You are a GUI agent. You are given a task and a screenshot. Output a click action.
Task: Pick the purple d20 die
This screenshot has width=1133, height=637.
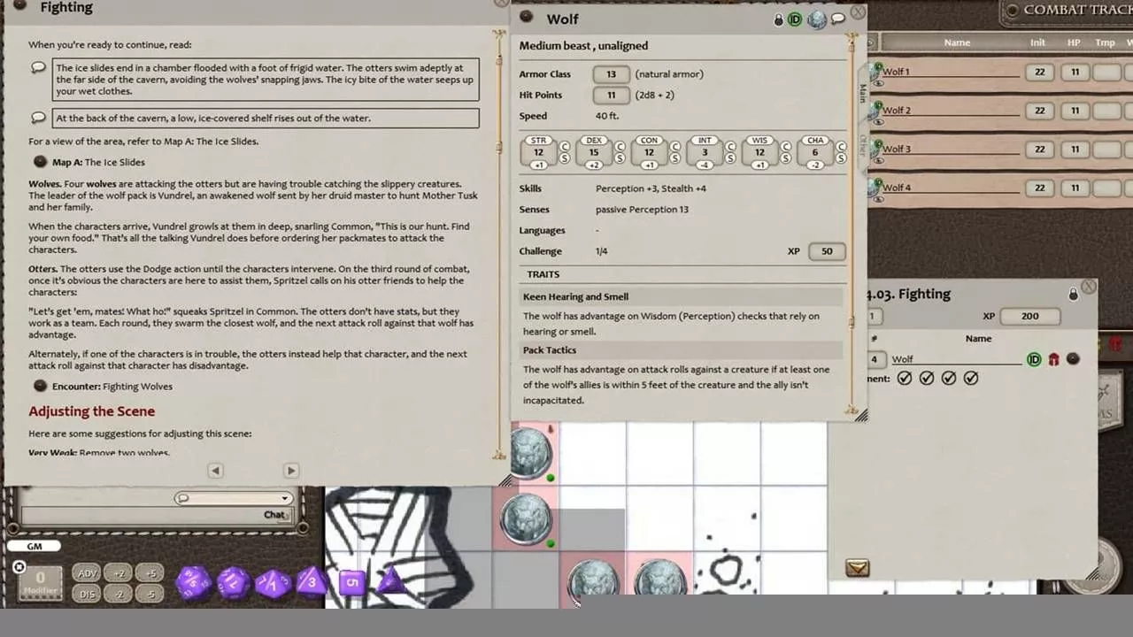(194, 582)
